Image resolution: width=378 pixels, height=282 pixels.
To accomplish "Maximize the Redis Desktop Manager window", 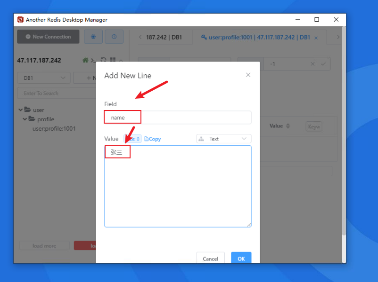I will click(317, 20).
